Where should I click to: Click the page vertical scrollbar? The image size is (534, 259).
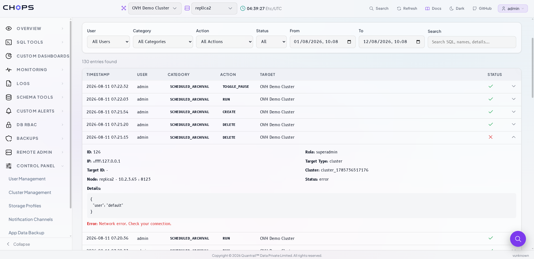pyautogui.click(x=532, y=68)
